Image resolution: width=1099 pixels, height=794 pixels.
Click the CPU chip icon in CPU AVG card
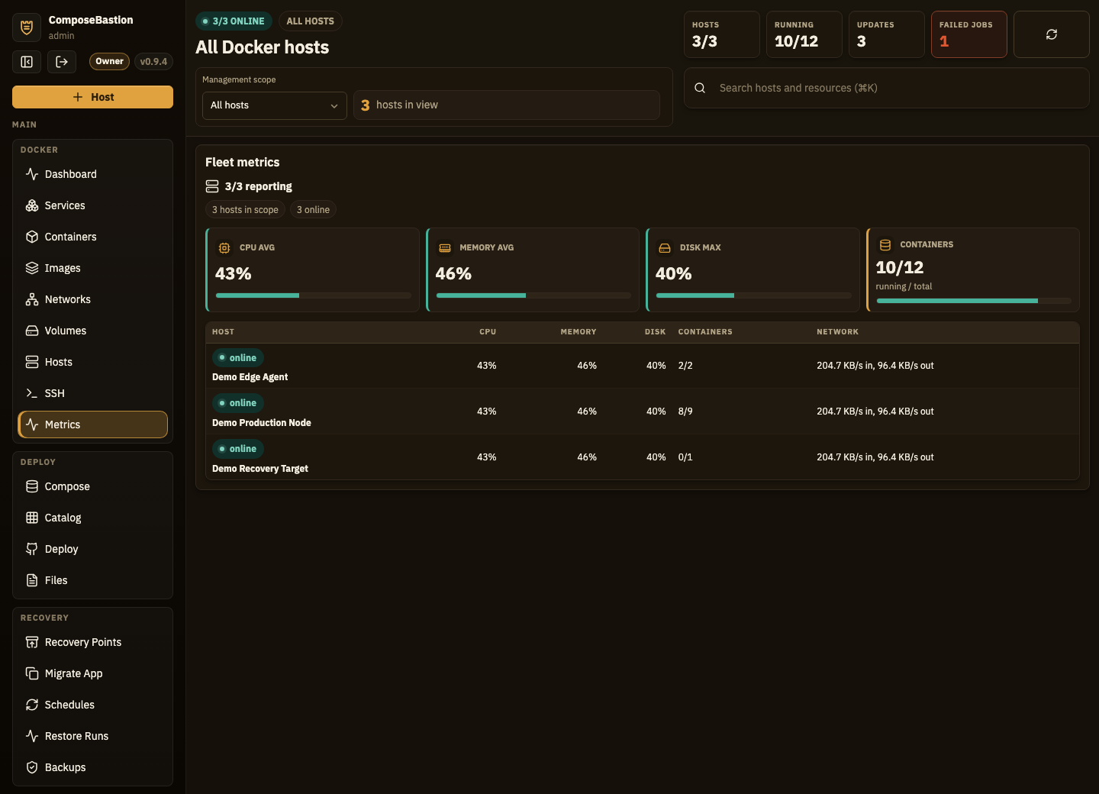[224, 248]
